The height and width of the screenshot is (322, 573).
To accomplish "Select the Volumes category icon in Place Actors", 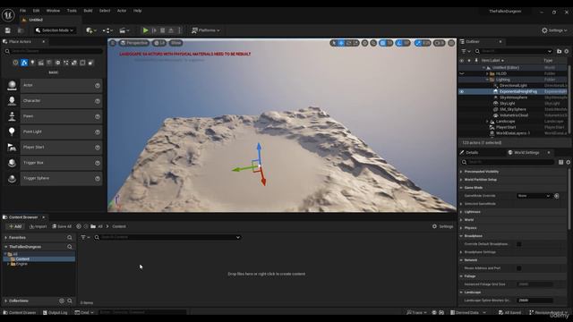I will click(x=82, y=63).
